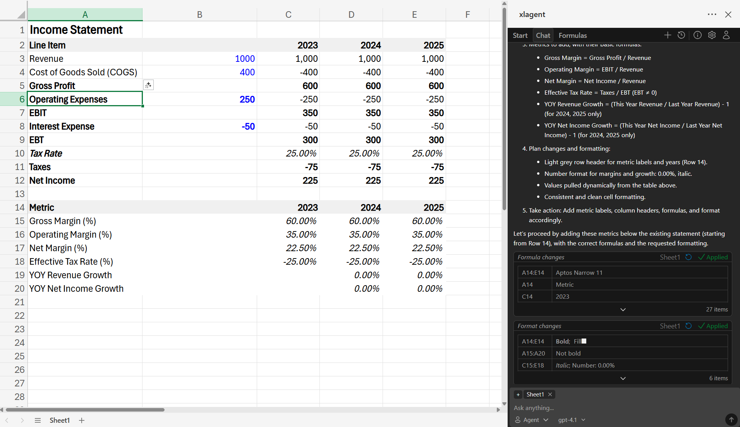Select the blue 250 Operating Expenses cell
The height and width of the screenshot is (427, 740).
click(199, 99)
